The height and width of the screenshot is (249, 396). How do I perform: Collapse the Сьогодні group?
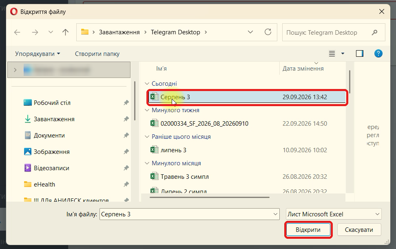pyautogui.click(x=147, y=83)
